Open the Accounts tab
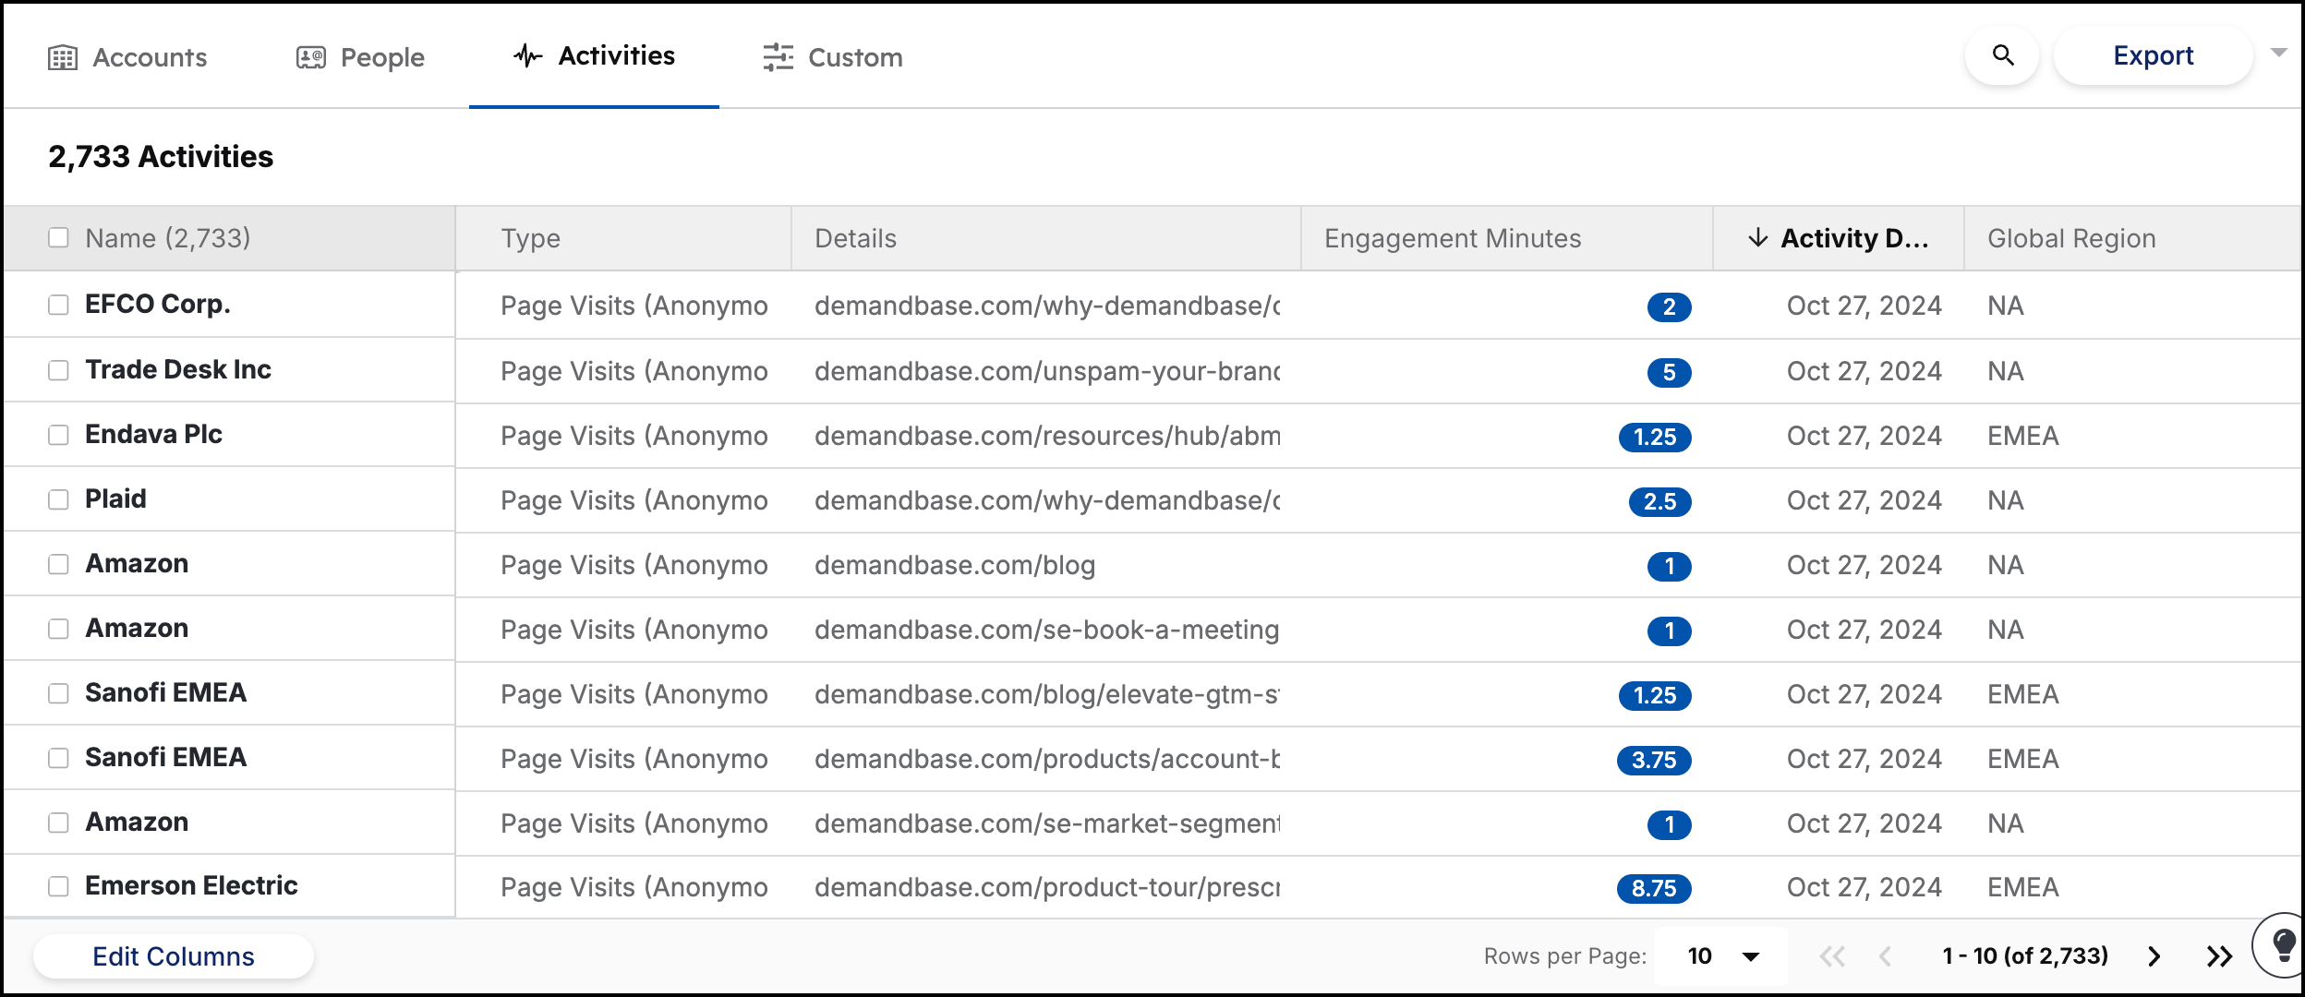Viewport: 2305px width, 997px height. point(127,57)
